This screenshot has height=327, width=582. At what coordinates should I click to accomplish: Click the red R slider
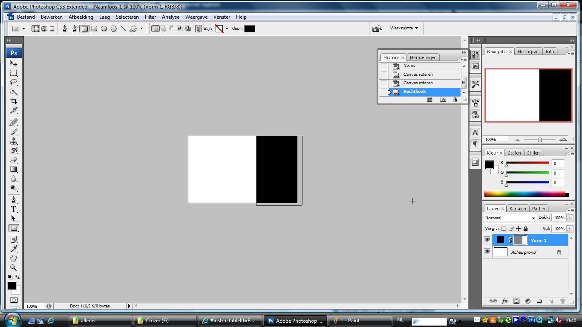[527, 163]
